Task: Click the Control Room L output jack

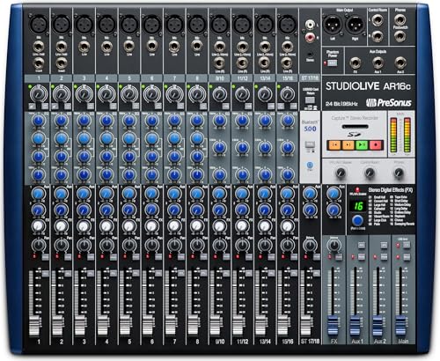Action: [378, 20]
